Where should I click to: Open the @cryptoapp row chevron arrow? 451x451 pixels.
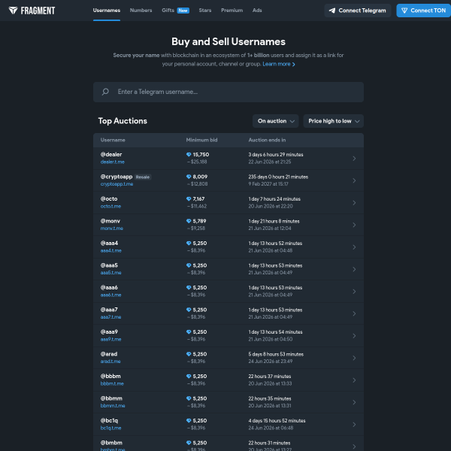tap(354, 180)
